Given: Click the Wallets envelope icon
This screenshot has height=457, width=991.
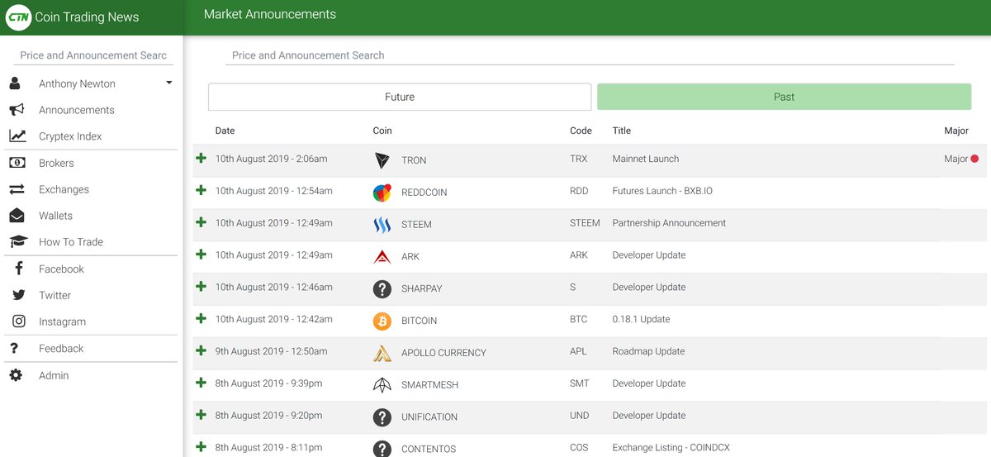Looking at the screenshot, I should (17, 216).
